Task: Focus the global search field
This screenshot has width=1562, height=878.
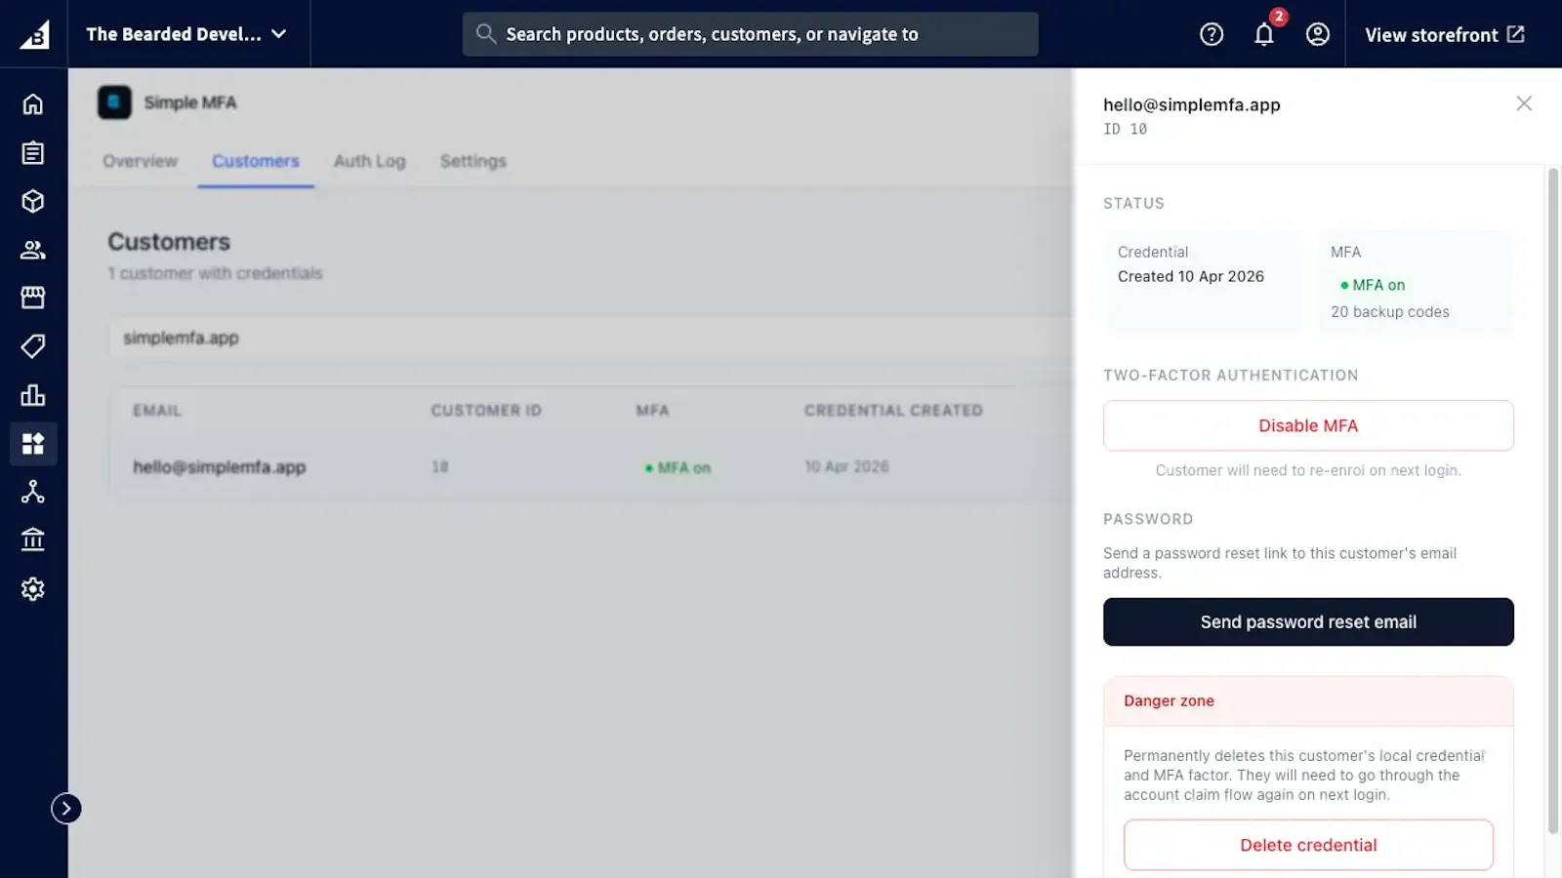Action: pos(750,34)
